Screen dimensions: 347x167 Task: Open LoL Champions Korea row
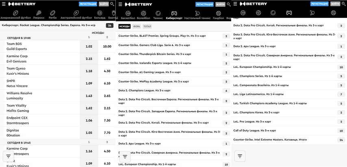click(289, 113)
